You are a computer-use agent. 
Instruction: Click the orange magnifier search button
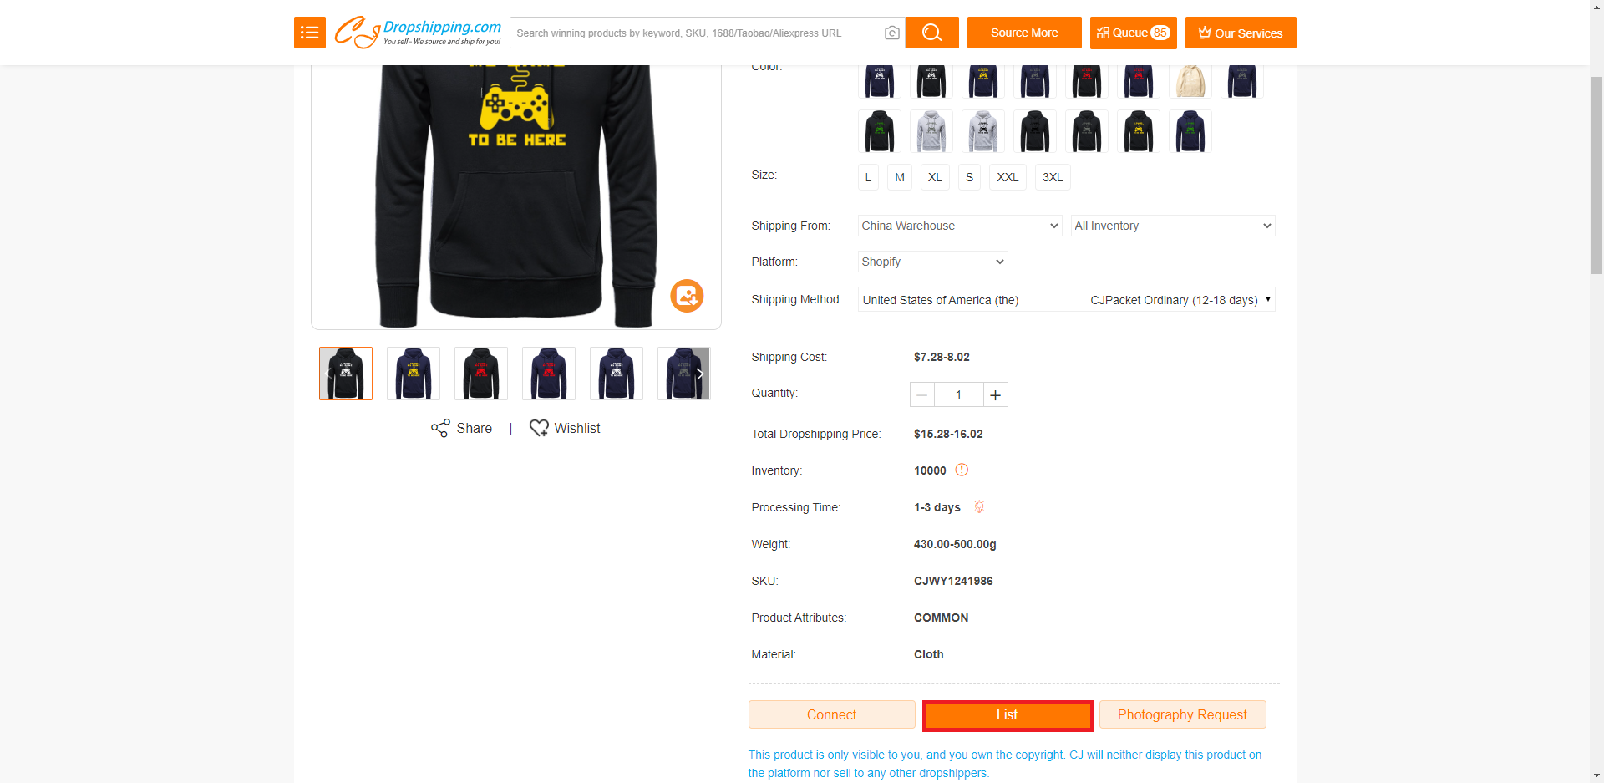click(x=931, y=33)
